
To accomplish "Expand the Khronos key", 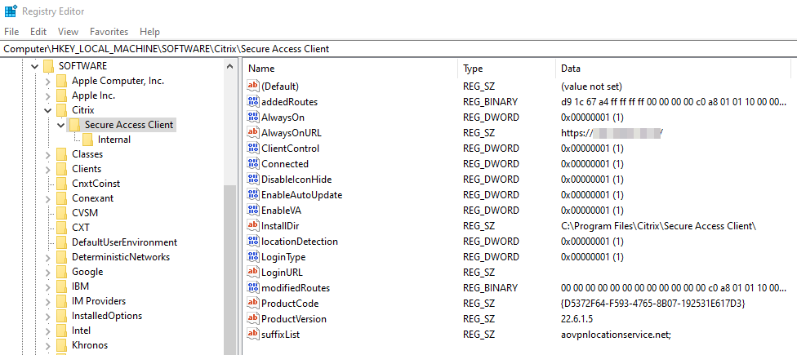I will (48, 345).
